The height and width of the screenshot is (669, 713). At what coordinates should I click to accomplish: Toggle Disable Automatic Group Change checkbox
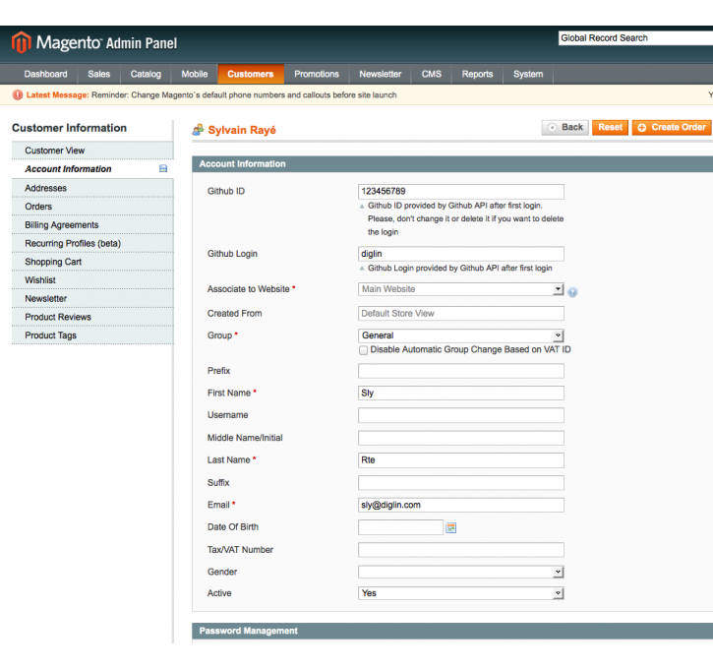pos(363,350)
